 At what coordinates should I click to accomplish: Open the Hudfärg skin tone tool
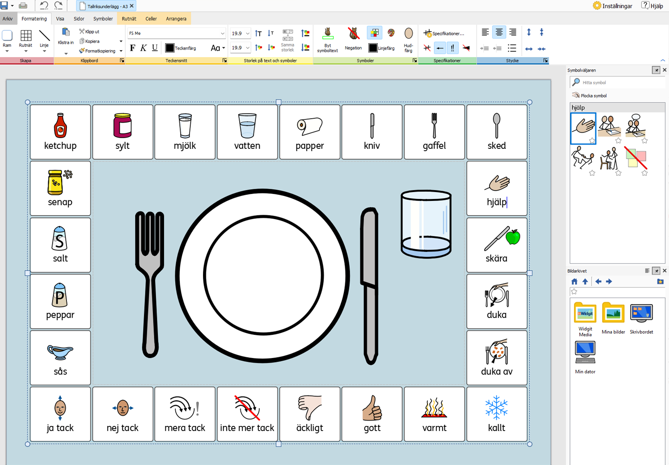coord(408,39)
